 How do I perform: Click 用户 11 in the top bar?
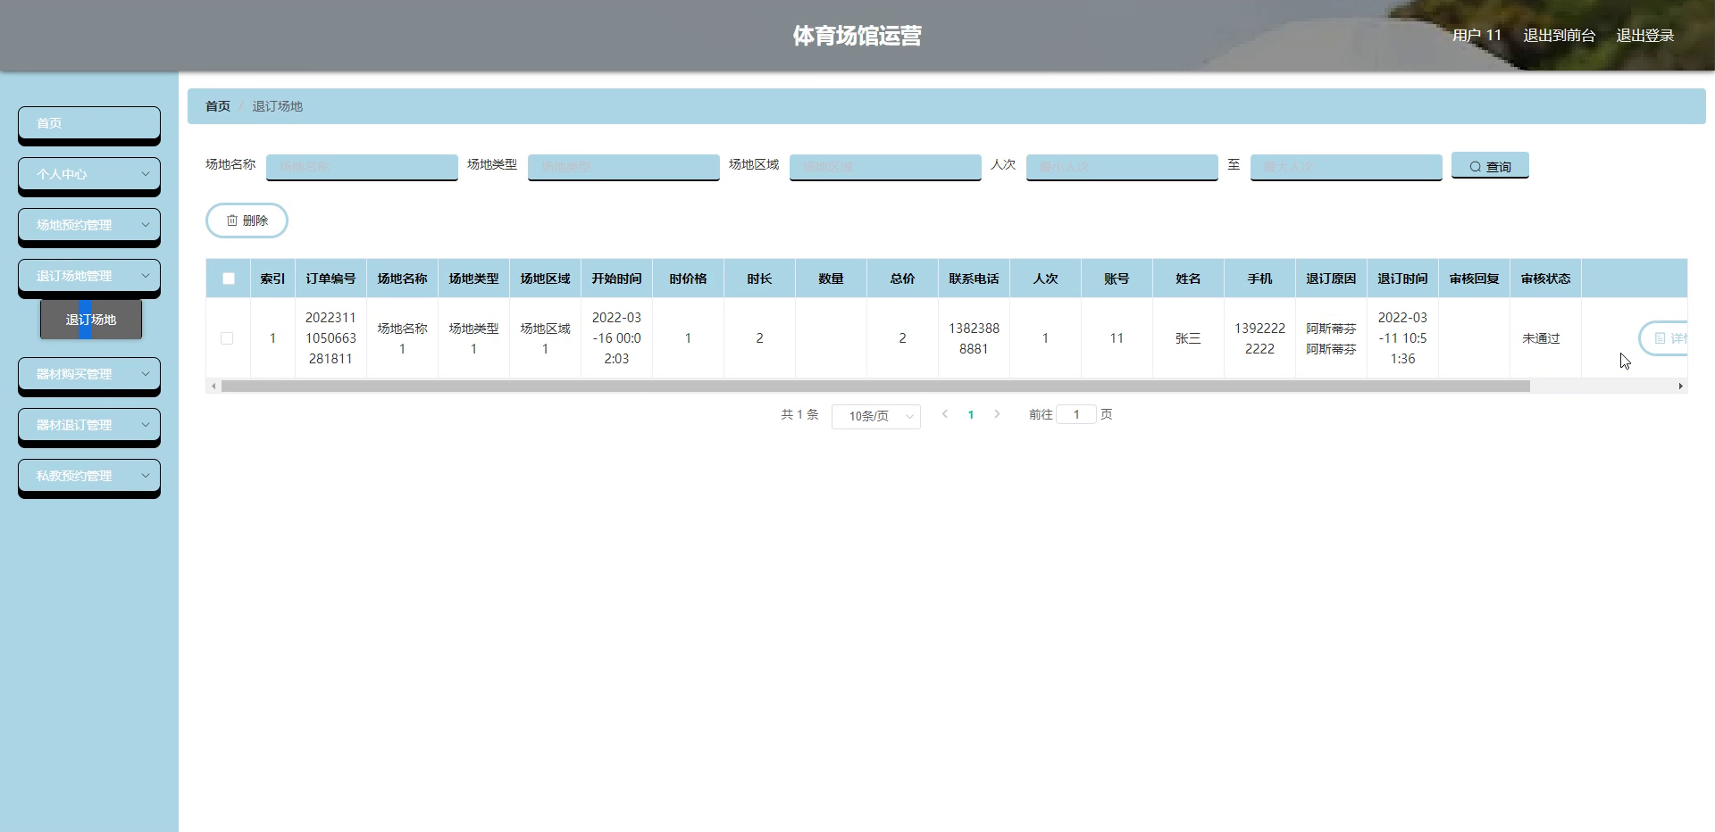[1477, 36]
